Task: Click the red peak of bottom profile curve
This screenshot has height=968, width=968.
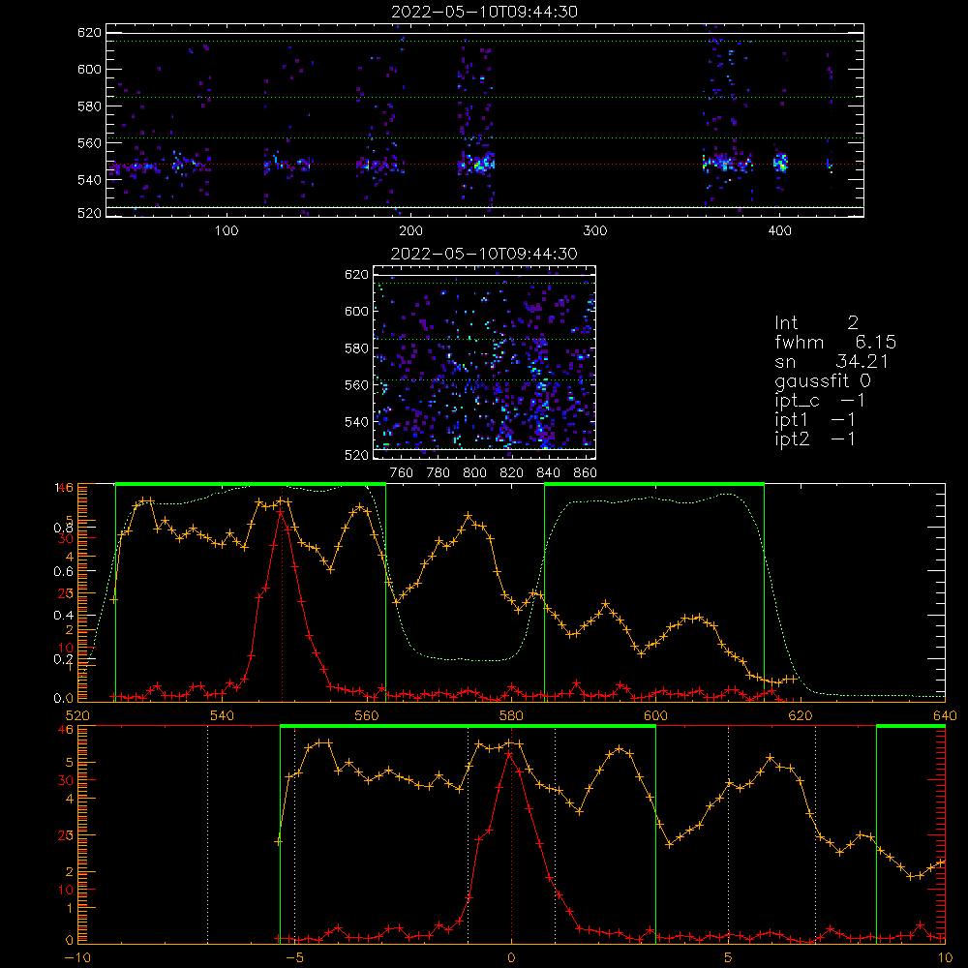Action: point(509,754)
